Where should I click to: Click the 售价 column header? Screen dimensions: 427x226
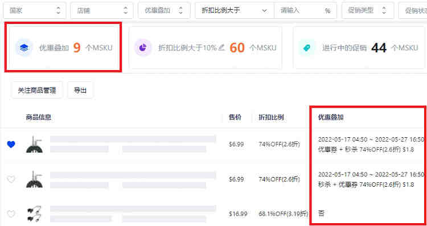coord(235,117)
